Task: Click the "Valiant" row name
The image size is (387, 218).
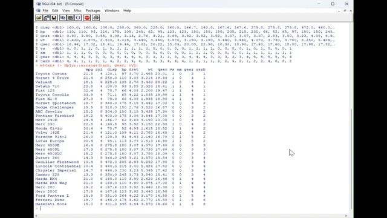Action: pyautogui.click(x=44, y=82)
